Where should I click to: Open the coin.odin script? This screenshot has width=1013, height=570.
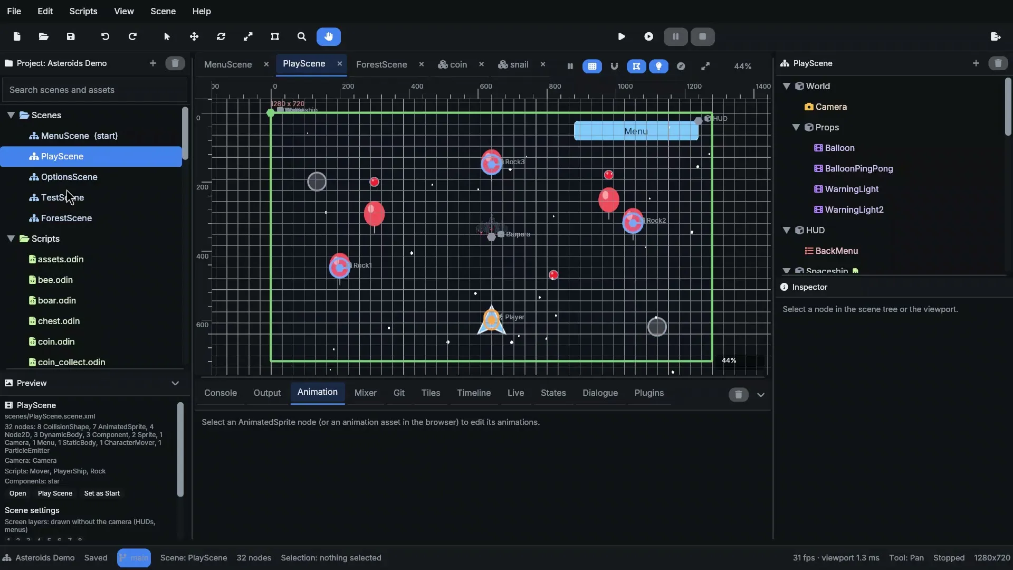click(91, 341)
